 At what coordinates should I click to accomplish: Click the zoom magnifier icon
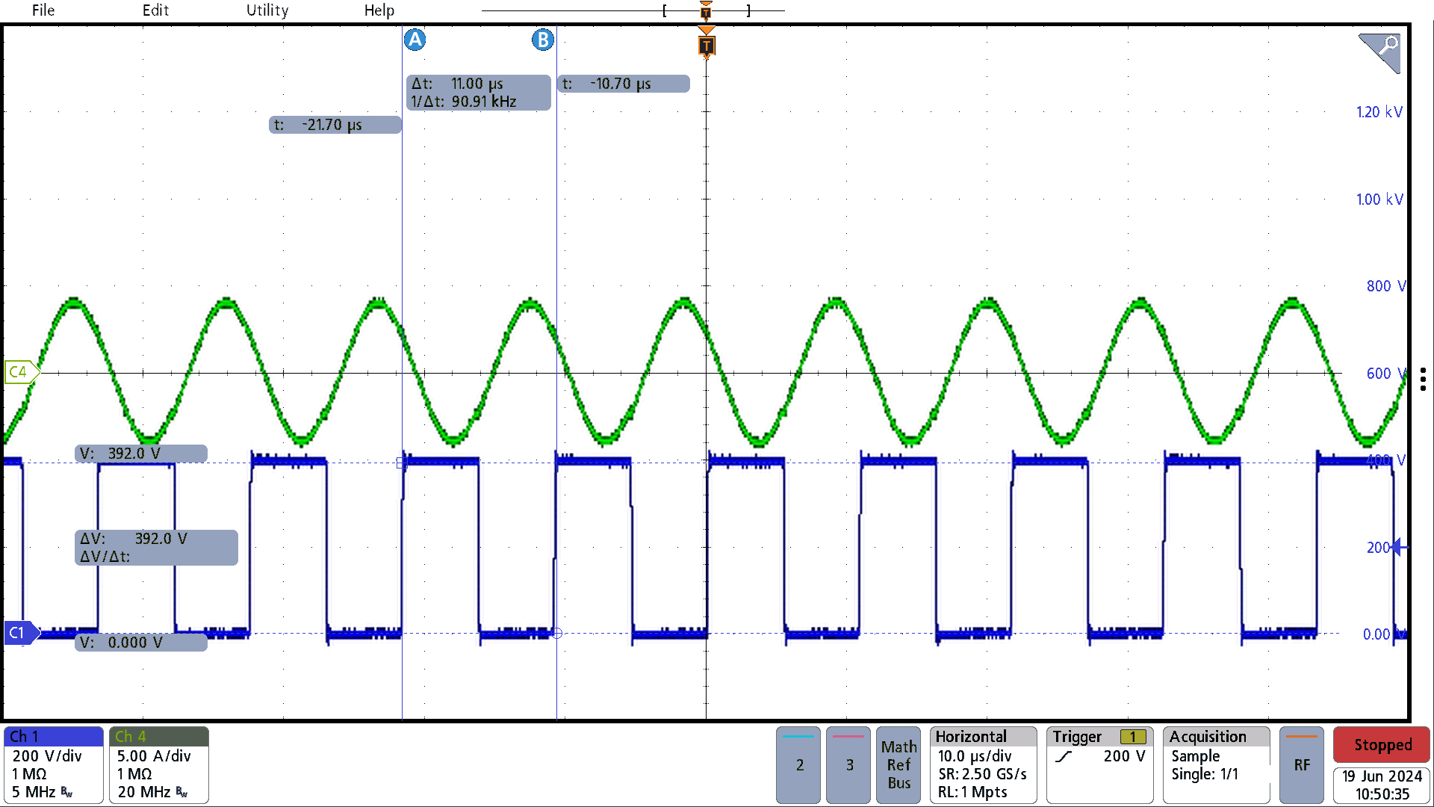1379,52
